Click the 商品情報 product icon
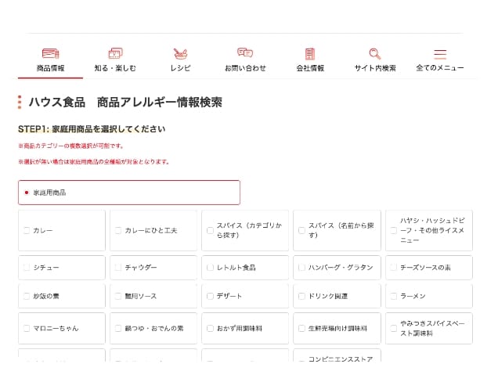This screenshot has width=498, height=382. 50,53
